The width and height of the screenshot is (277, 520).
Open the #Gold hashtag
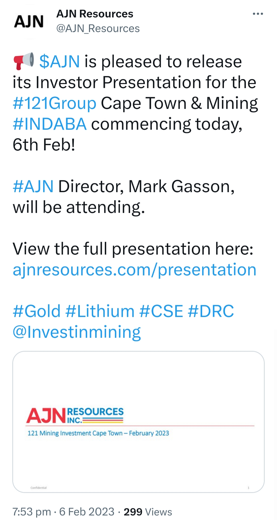coord(37,311)
